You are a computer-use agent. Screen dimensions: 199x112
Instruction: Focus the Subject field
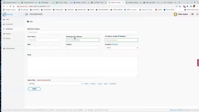pyautogui.click(x=83, y=48)
